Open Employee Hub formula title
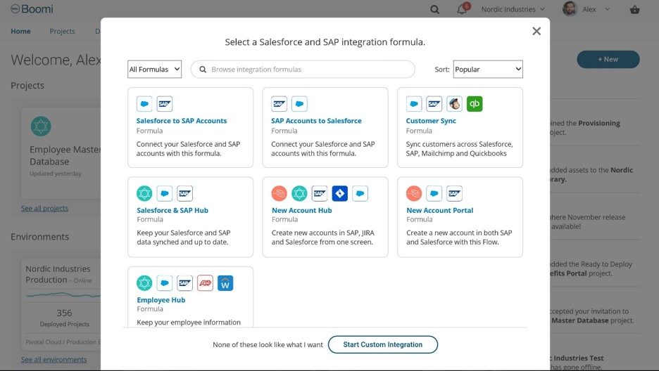The height and width of the screenshot is (371, 659). (161, 300)
